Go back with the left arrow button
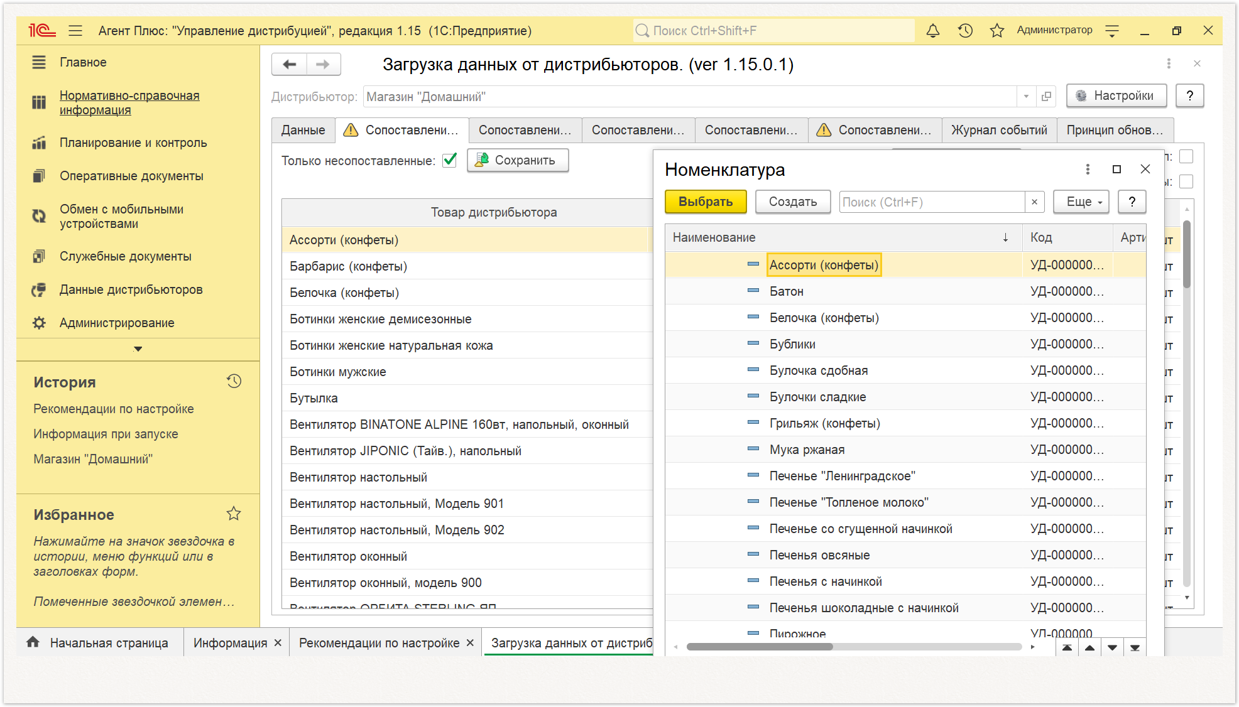The height and width of the screenshot is (707, 1239). coord(290,64)
